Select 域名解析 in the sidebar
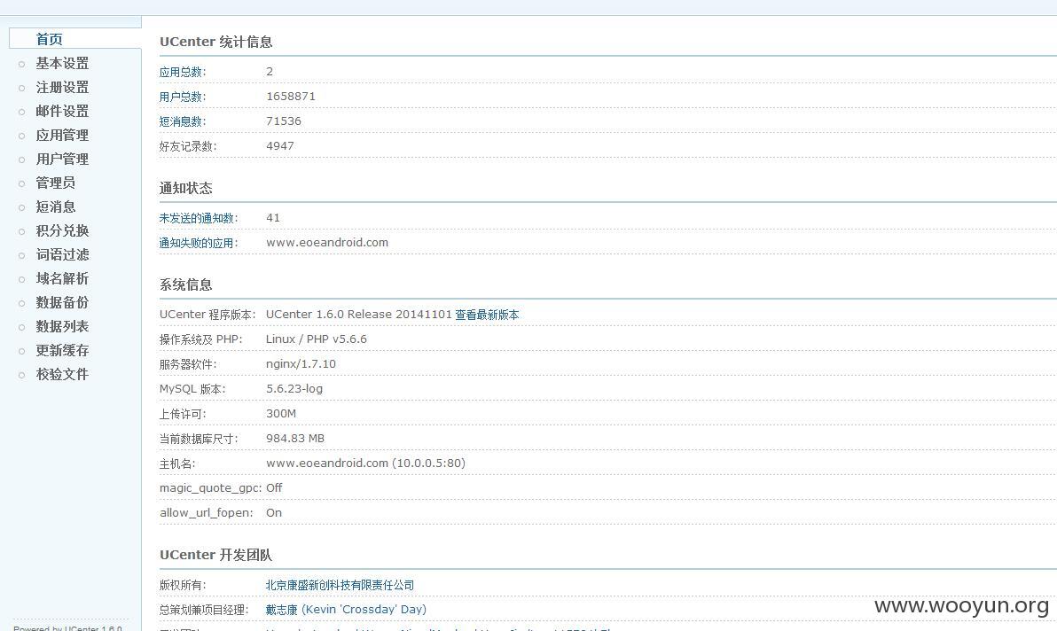 tap(62, 279)
